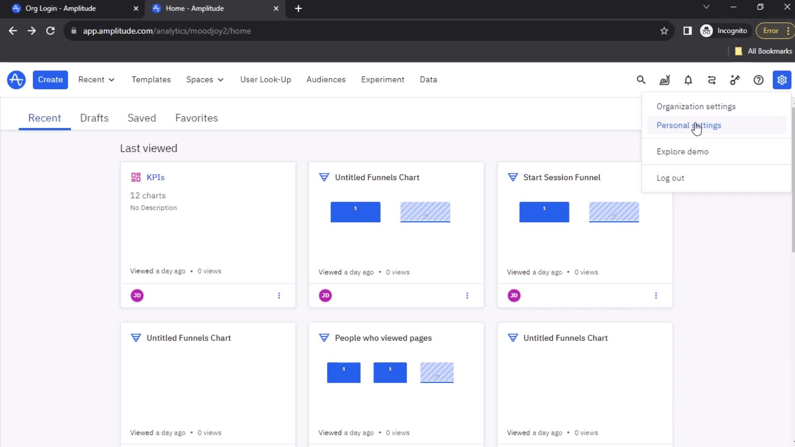Click funnel icon on People who viewed pages
Image resolution: width=795 pixels, height=447 pixels.
coord(324,338)
